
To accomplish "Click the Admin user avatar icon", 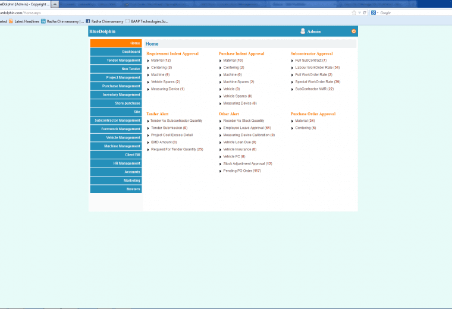I will tap(303, 31).
